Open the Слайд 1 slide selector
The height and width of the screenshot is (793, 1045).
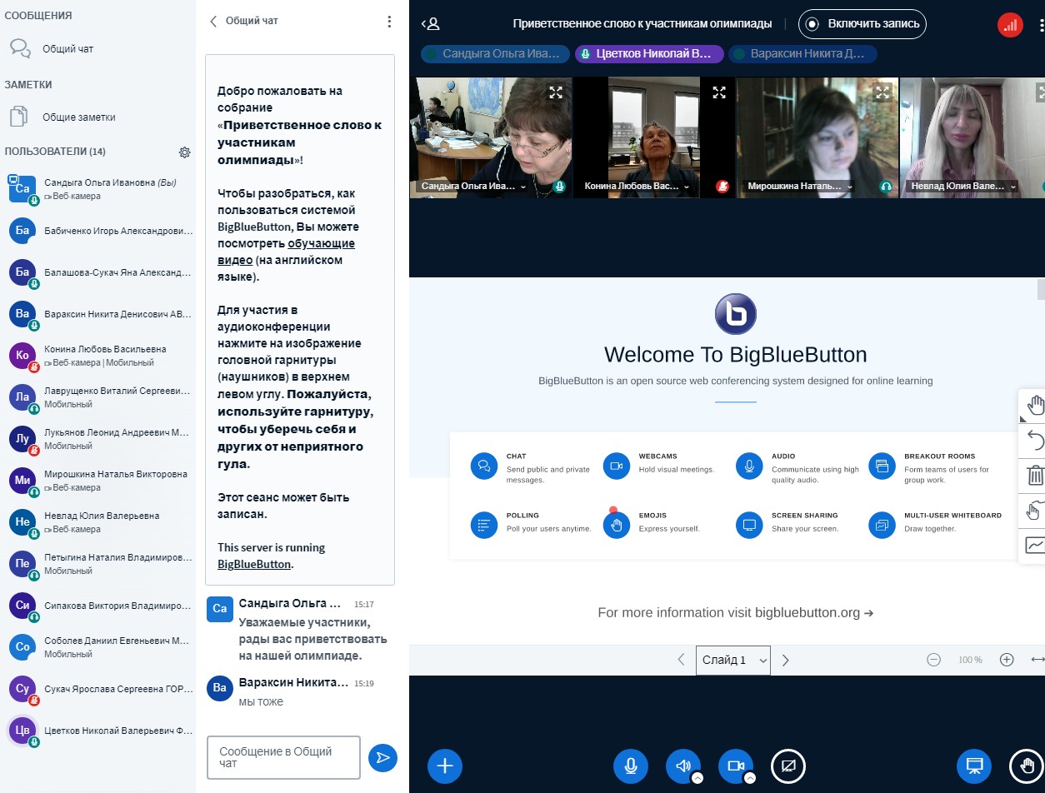click(733, 660)
